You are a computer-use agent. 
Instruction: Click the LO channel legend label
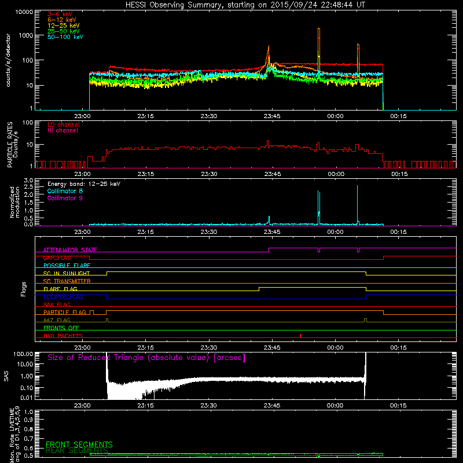point(64,125)
